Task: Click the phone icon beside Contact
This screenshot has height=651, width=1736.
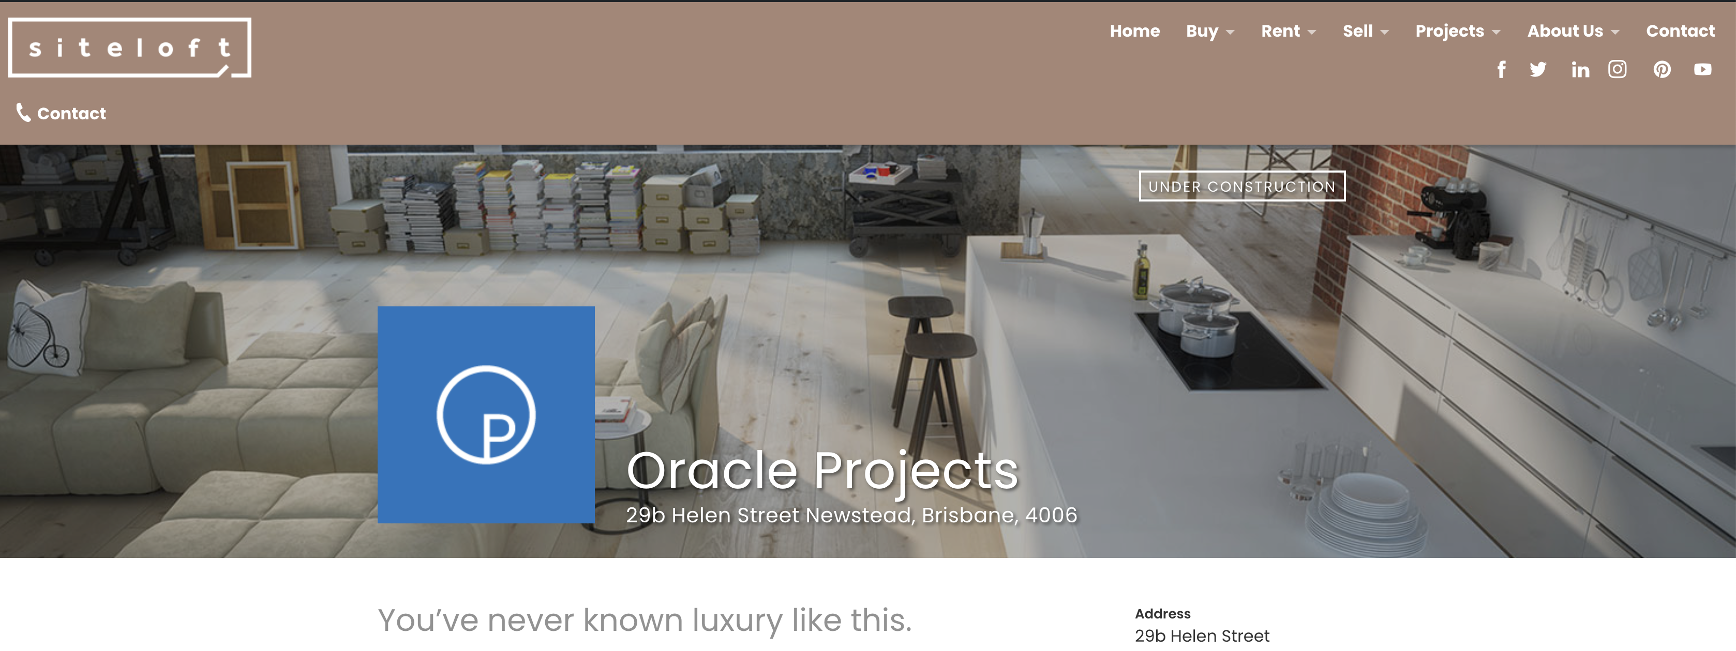Action: 24,113
